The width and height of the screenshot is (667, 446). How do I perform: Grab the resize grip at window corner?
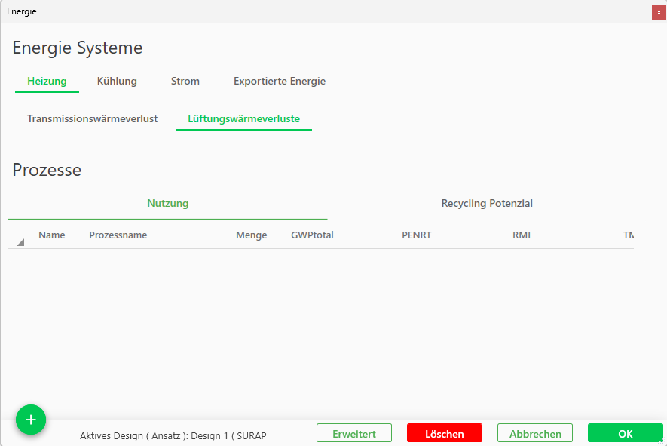pyautogui.click(x=662, y=441)
